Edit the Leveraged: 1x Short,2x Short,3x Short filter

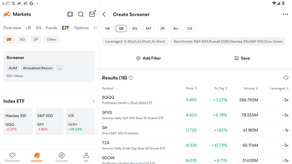click(135, 42)
